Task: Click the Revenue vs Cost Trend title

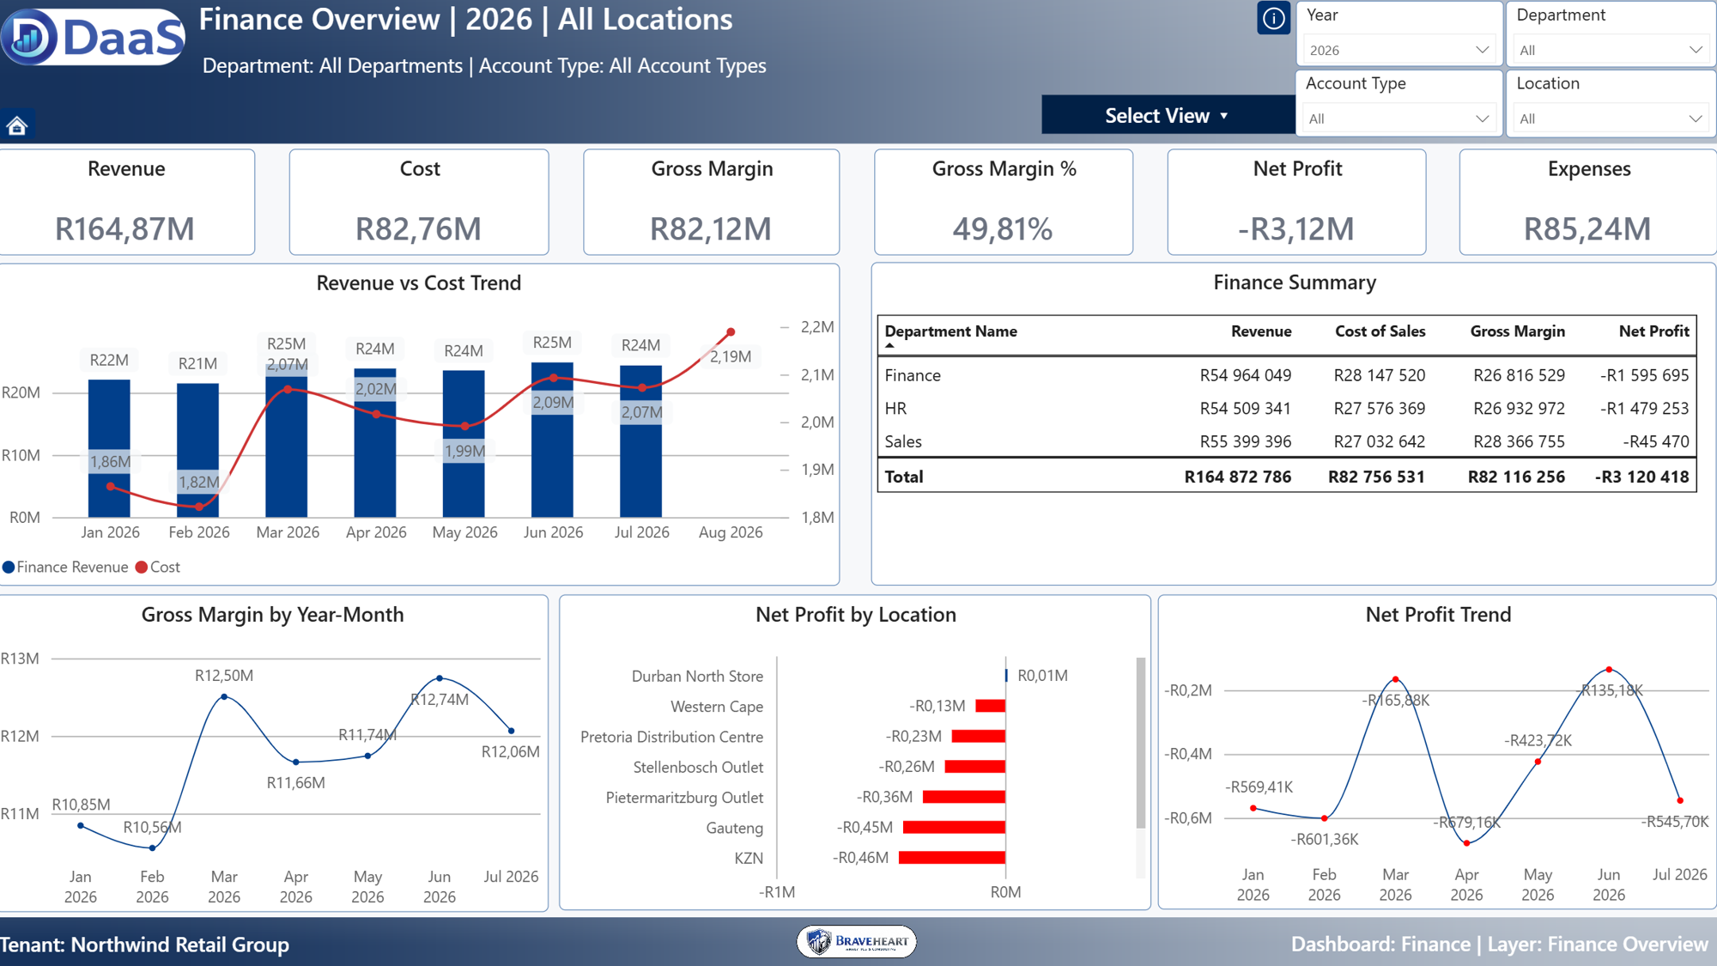Action: 419,283
